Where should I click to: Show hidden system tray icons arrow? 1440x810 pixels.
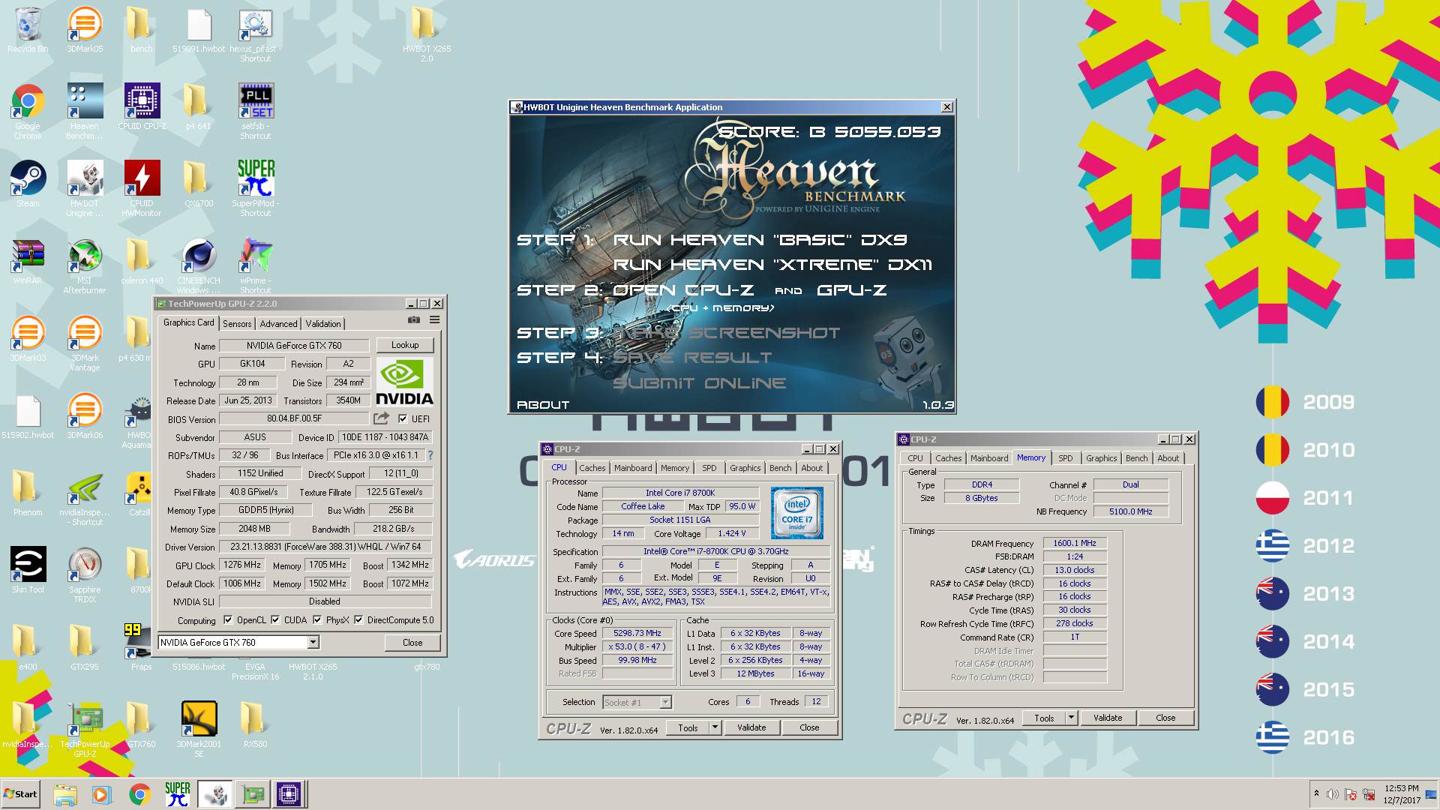(1316, 793)
